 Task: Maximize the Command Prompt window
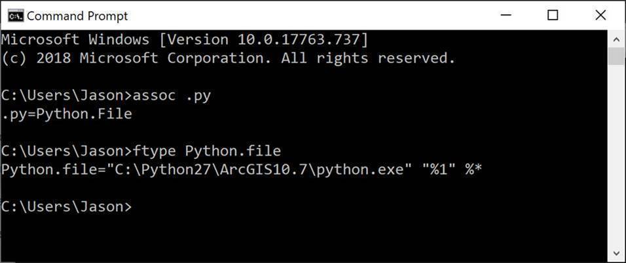tap(553, 16)
